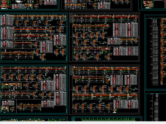The image size is (166, 124).
Task: Select the vertical symbol column in the tall right sheet
Action: pos(155,52)
